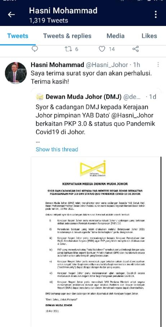
Task: Like the tweet via heart icon
Action: point(102,49)
